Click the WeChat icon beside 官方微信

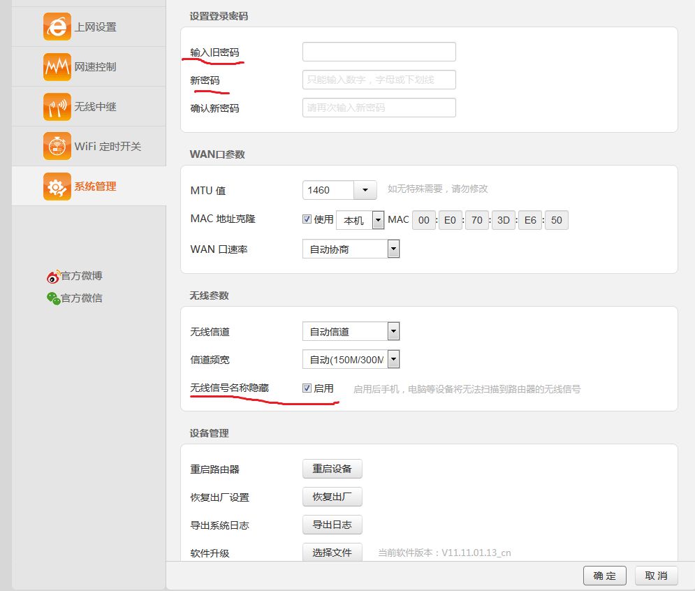point(53,298)
